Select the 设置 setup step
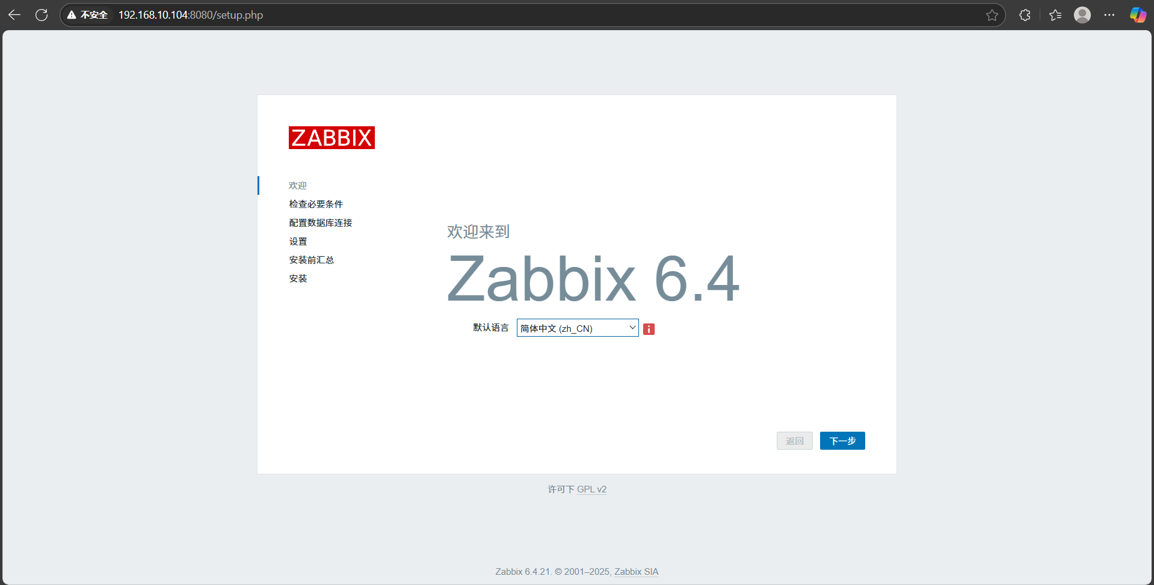This screenshot has height=585, width=1154. [x=298, y=241]
